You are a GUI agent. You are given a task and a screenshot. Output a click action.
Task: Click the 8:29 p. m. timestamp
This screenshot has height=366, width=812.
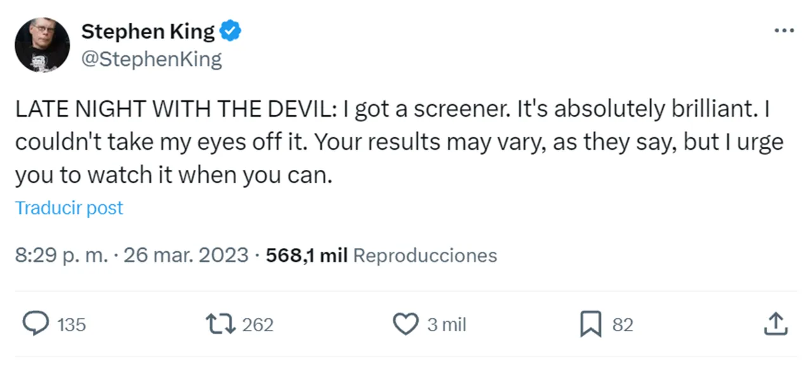pyautogui.click(x=61, y=255)
